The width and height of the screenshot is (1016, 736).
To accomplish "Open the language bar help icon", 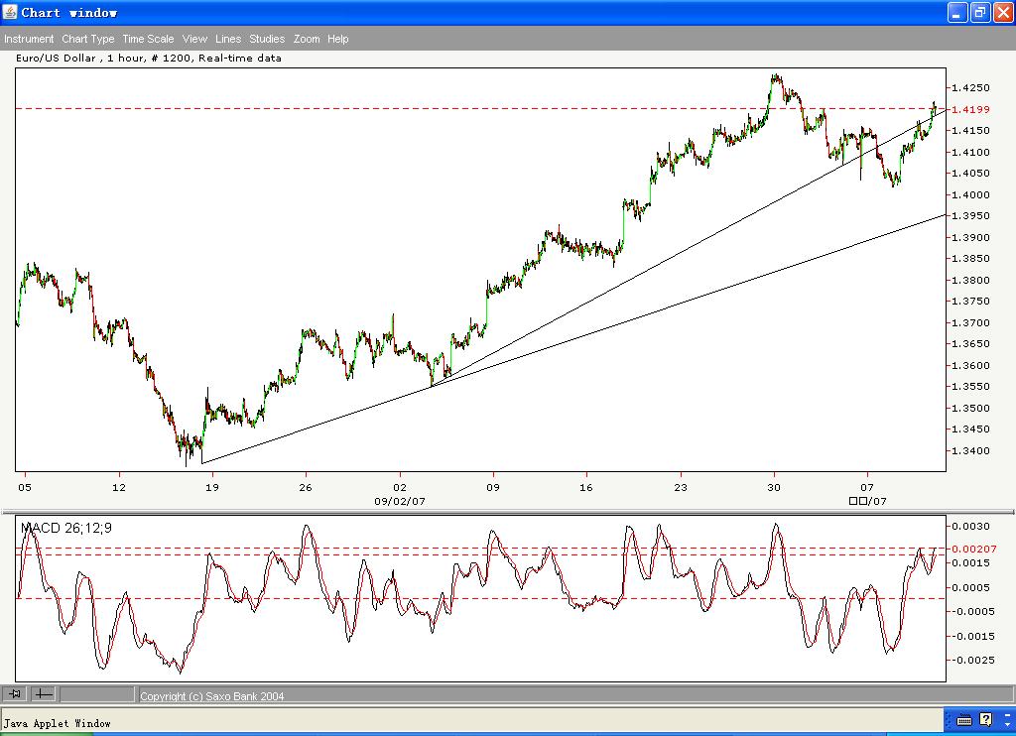I will coord(985,720).
